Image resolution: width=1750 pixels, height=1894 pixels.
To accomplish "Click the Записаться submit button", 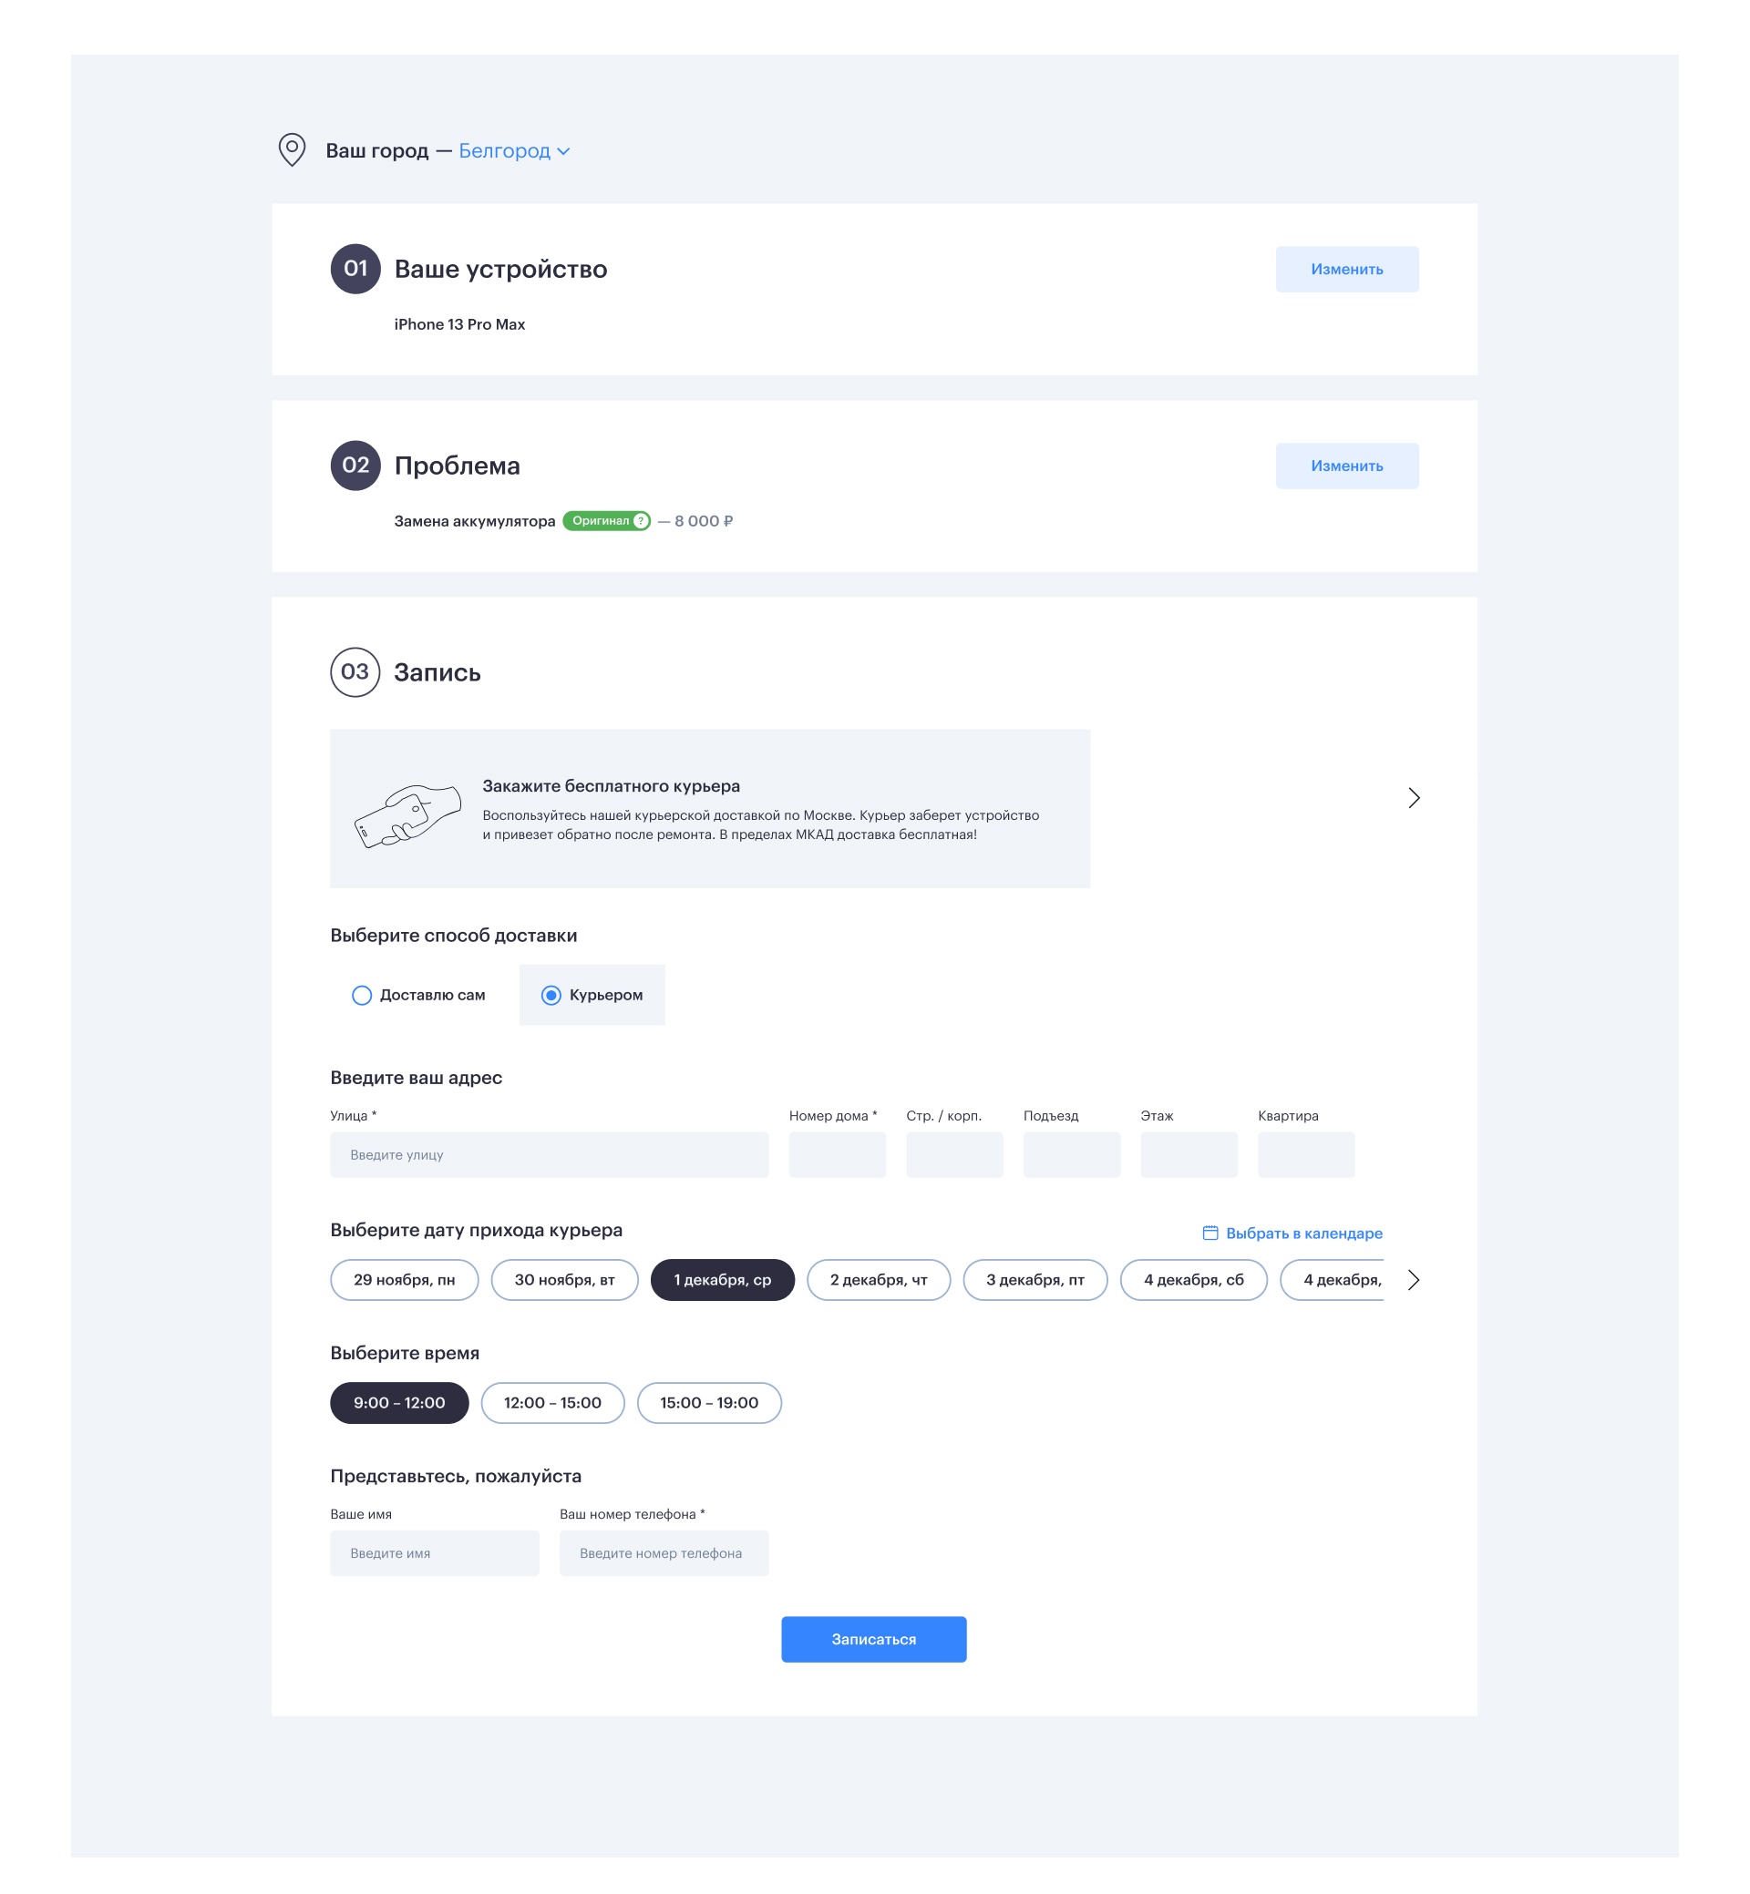I will click(874, 1640).
